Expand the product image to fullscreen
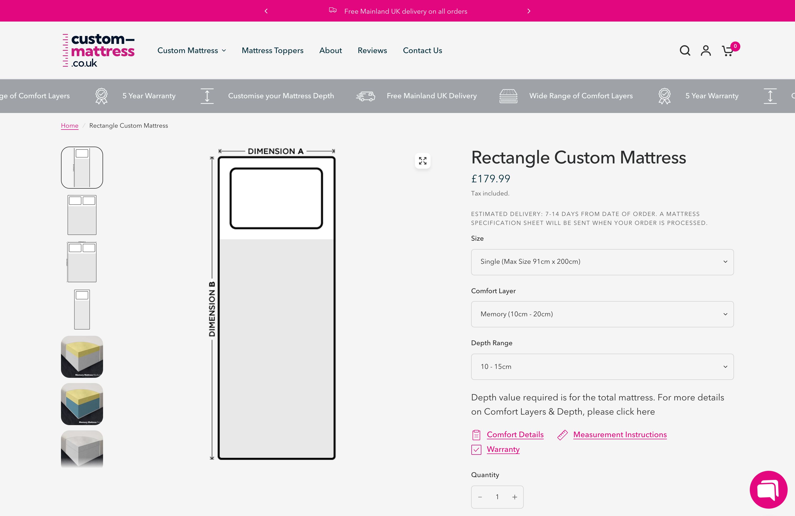This screenshot has width=795, height=516. pos(422,161)
